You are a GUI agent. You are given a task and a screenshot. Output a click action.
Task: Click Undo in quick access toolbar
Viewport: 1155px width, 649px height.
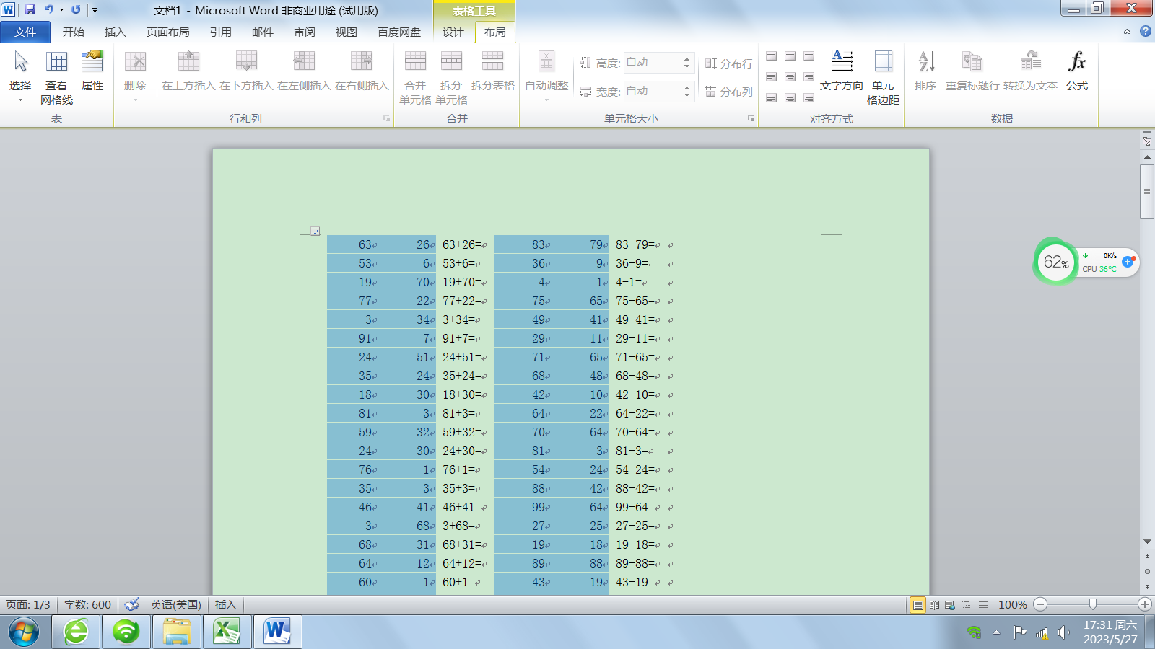[48, 10]
